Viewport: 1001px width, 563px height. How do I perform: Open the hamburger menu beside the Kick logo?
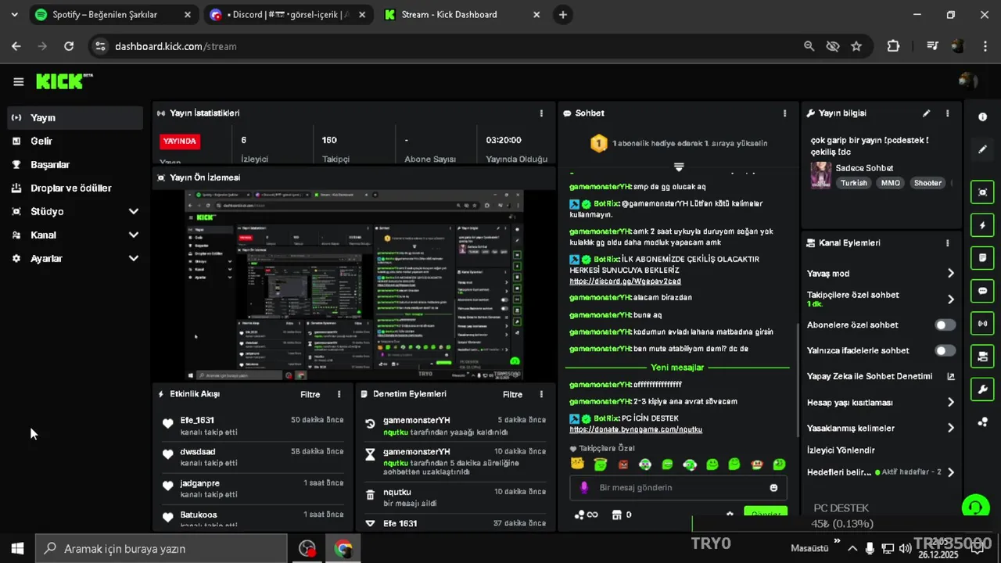coord(19,81)
